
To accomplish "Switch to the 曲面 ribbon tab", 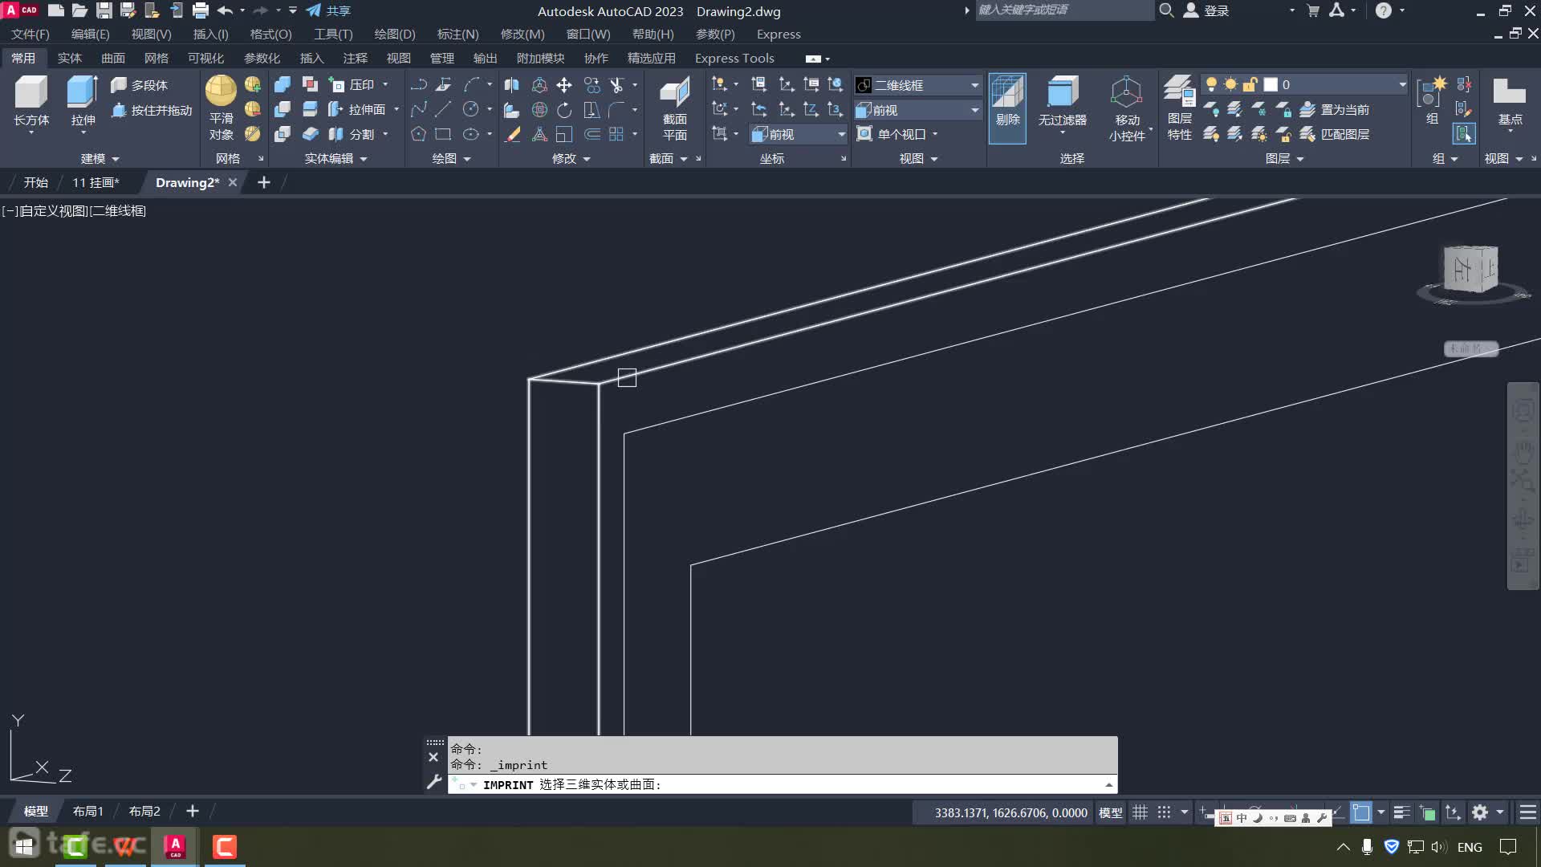I will coord(113,58).
